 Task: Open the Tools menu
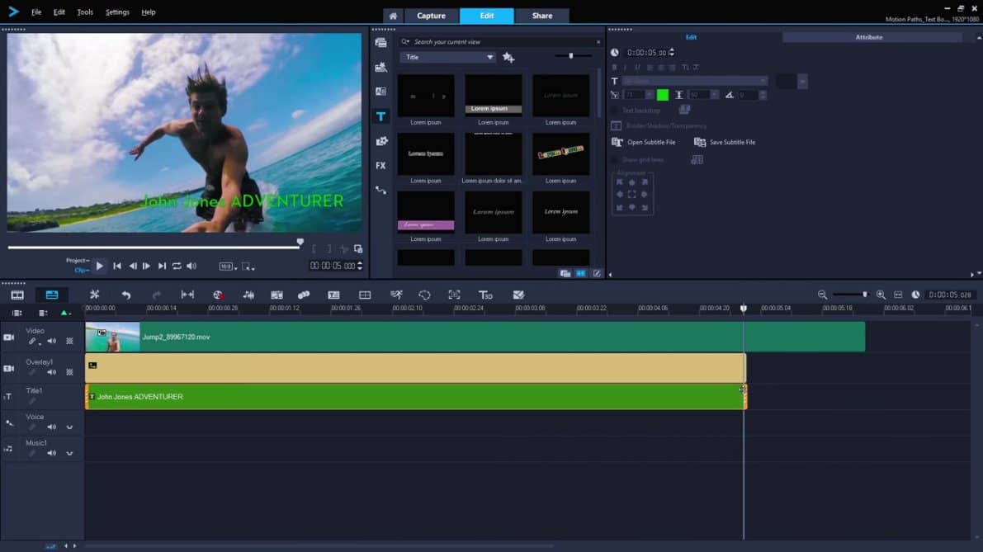pos(86,12)
